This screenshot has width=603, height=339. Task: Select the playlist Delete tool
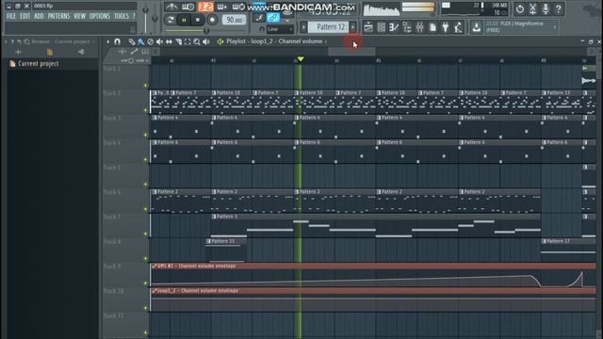tap(151, 41)
